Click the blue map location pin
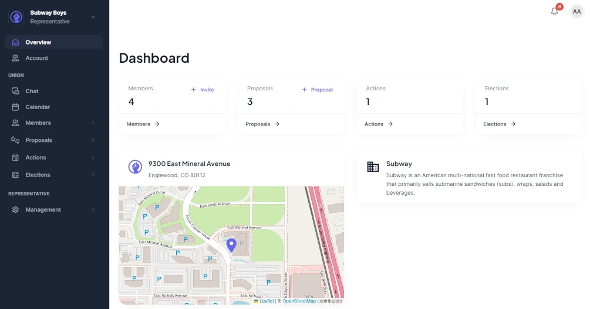This screenshot has height=309, width=590. [231, 245]
